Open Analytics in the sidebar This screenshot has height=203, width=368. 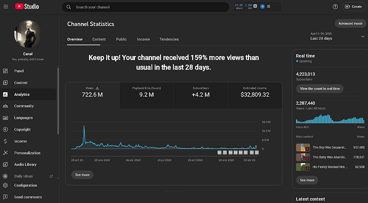28,94
